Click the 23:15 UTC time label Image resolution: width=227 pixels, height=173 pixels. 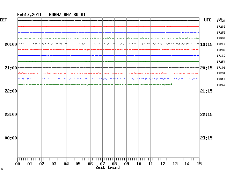(206, 138)
